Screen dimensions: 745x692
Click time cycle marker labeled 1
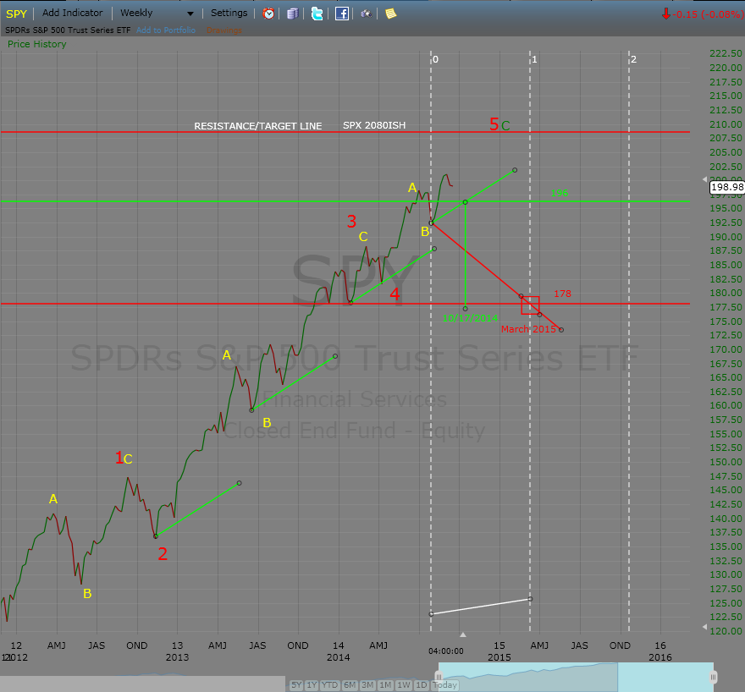[534, 59]
